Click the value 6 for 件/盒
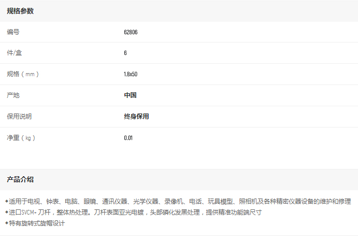The width and height of the screenshot is (358, 241). pos(125,53)
